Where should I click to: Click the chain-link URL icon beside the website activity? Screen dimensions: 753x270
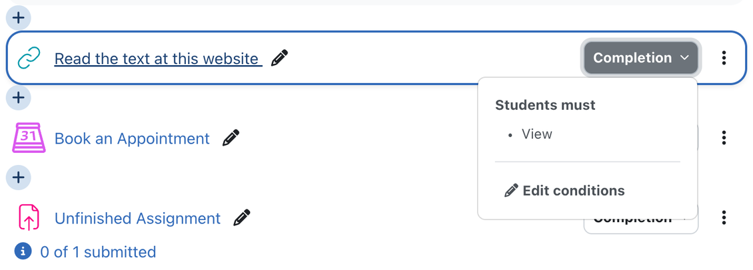(29, 59)
